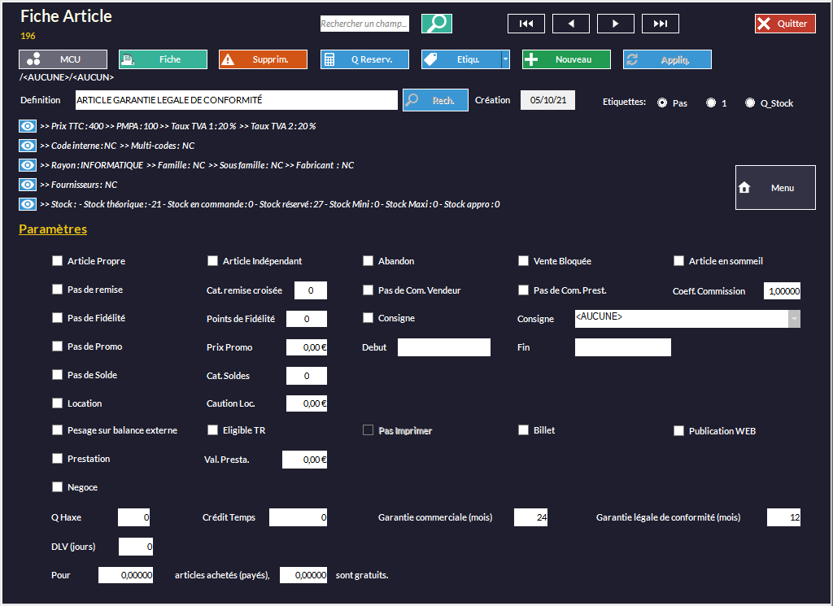Show the Stock details with the eye icon
The width and height of the screenshot is (833, 606).
(28, 204)
